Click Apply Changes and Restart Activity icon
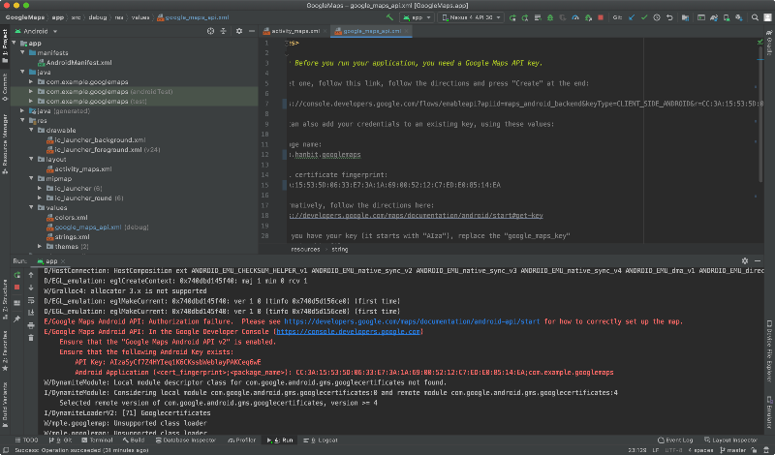Image resolution: width=775 pixels, height=455 pixels. point(525,17)
